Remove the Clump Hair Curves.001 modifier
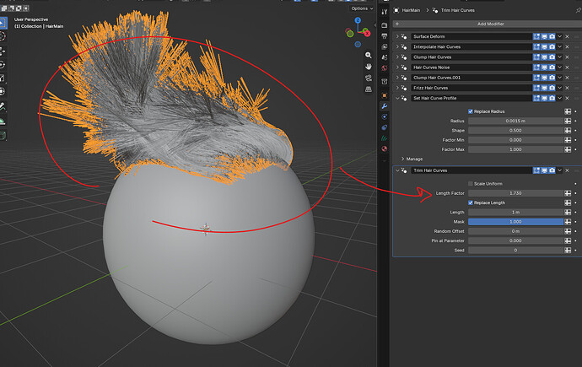 tap(567, 78)
